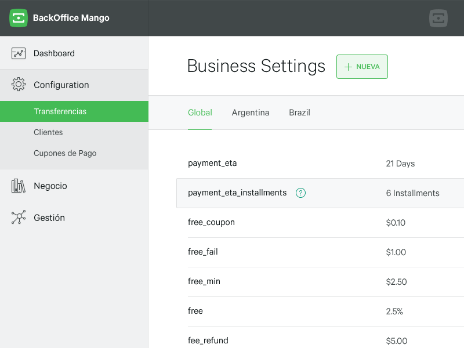Click the NUEVA button
This screenshot has height=348, width=464.
click(362, 66)
